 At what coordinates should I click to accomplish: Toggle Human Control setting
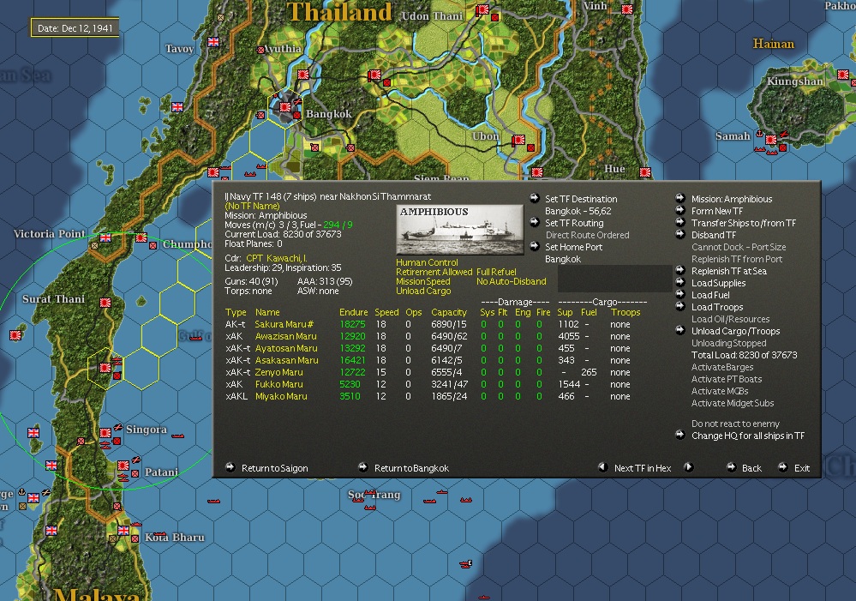tap(427, 263)
